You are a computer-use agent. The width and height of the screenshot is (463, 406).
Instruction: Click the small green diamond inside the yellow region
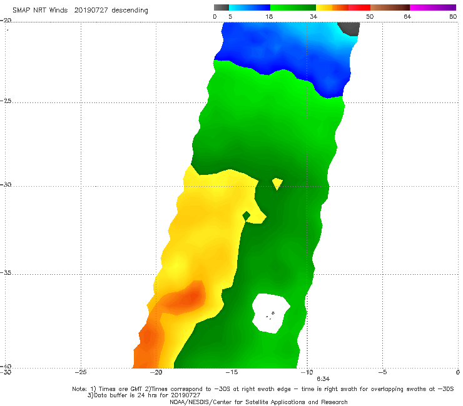[x=247, y=216]
